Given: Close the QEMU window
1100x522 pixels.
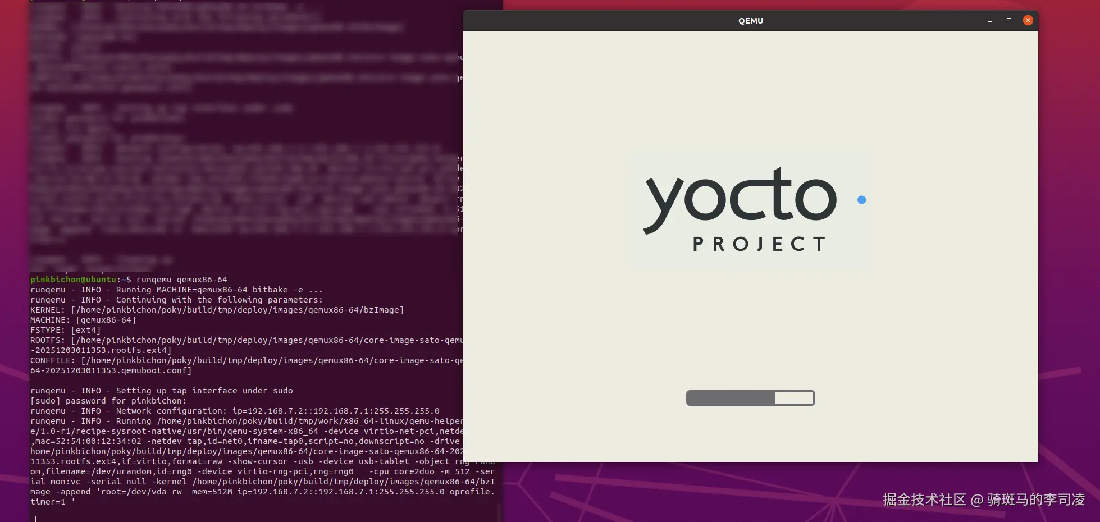Looking at the screenshot, I should click(1028, 20).
